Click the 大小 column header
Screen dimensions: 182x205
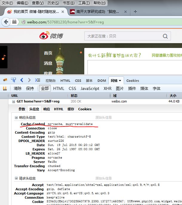[x=175, y=96]
